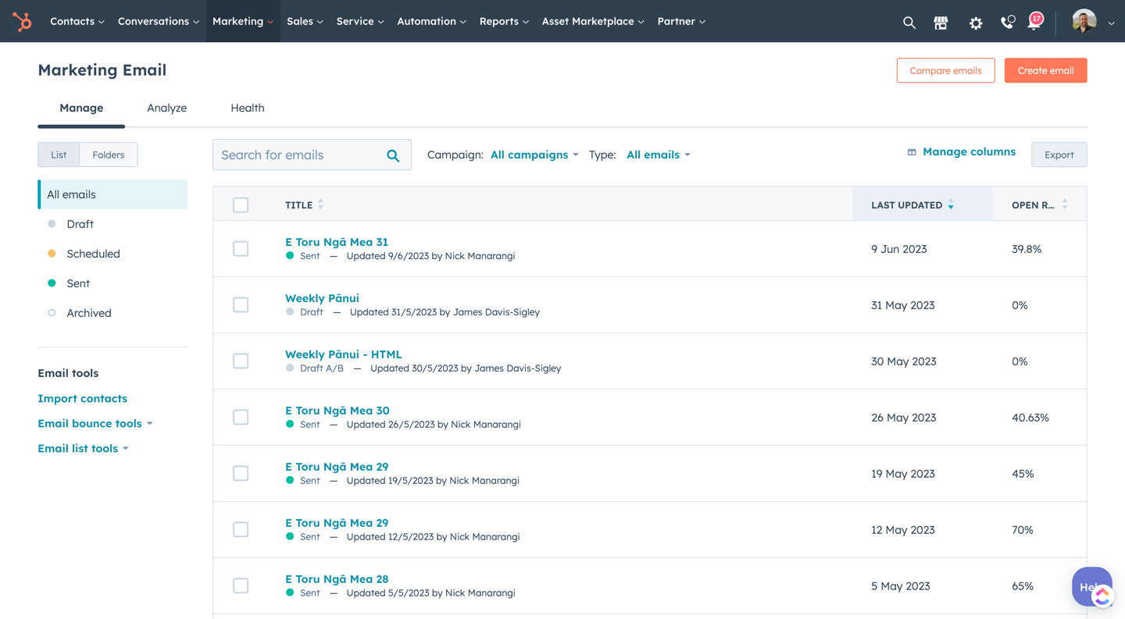Check the E Toru Ngā Mea 28 row
This screenshot has height=619, width=1125.
click(x=241, y=585)
